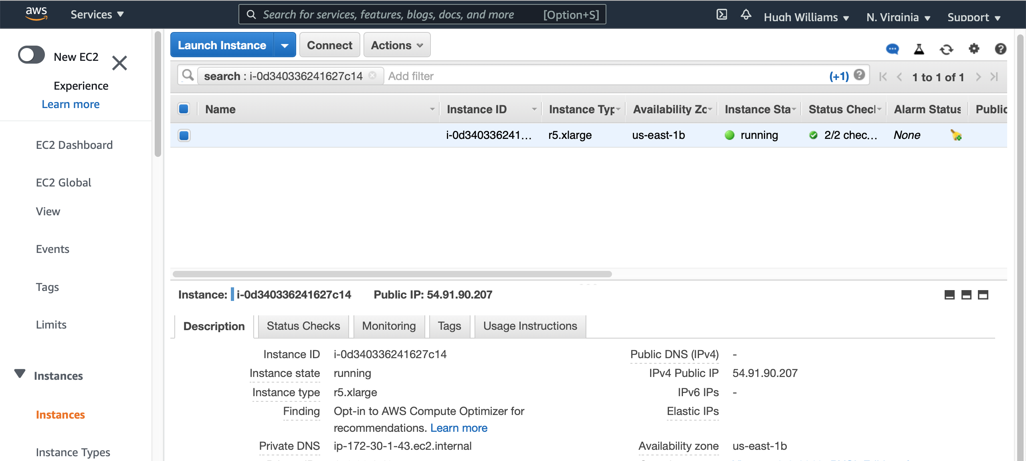This screenshot has width=1026, height=461.
Task: Uncheck the r5.xlarge instance row checkbox
Action: (x=184, y=135)
